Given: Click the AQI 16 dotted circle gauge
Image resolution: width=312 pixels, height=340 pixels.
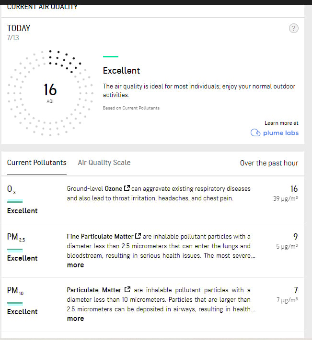Looking at the screenshot, I should tap(50, 93).
